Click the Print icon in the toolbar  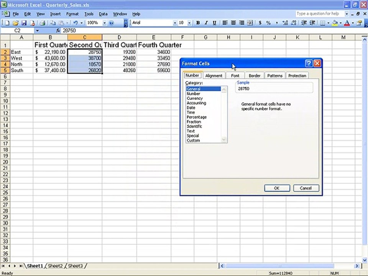(42, 23)
